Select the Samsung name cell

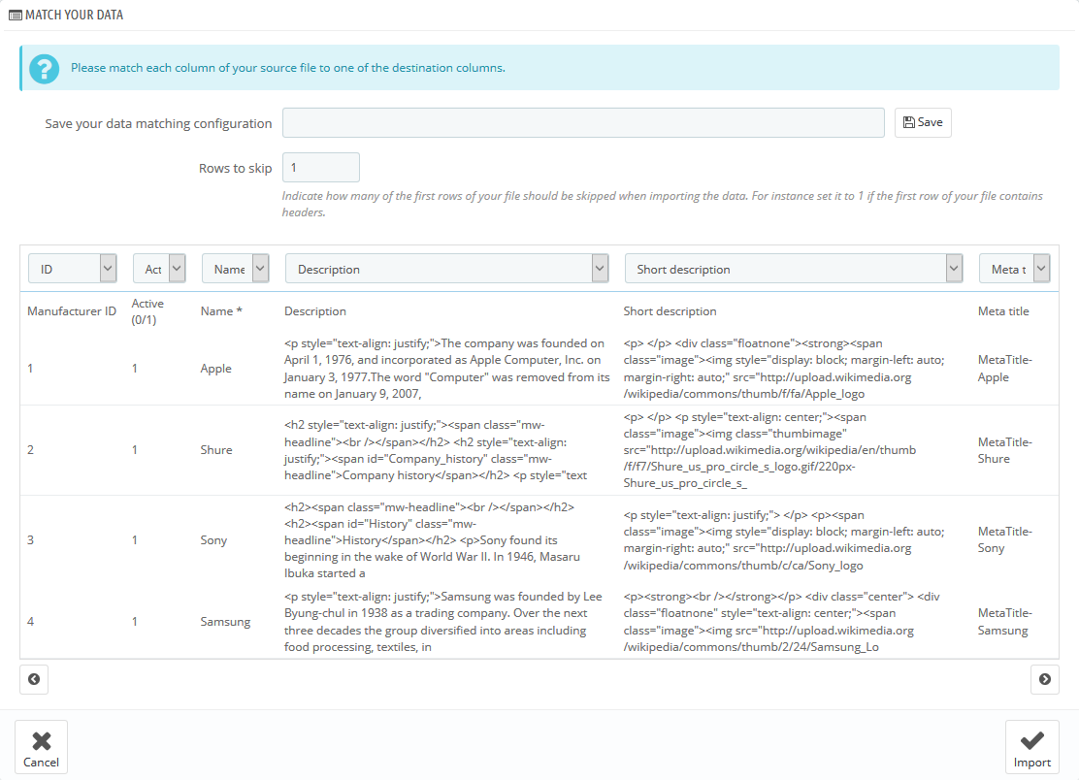coord(226,622)
